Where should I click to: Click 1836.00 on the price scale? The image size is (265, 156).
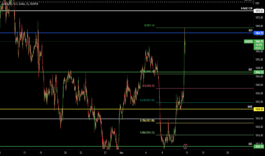click(259, 93)
